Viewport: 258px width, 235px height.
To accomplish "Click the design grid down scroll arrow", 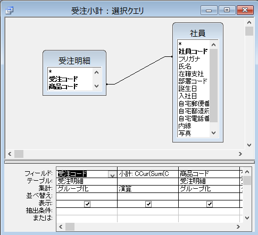I will tap(247, 217).
